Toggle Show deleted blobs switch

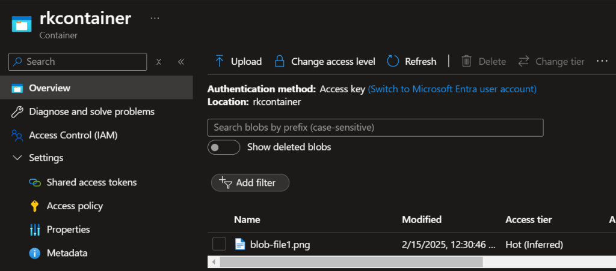[x=224, y=147]
